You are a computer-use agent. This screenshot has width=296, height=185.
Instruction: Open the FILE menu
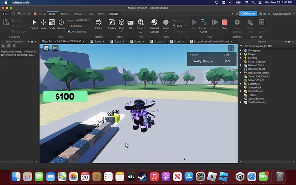click(x=6, y=14)
